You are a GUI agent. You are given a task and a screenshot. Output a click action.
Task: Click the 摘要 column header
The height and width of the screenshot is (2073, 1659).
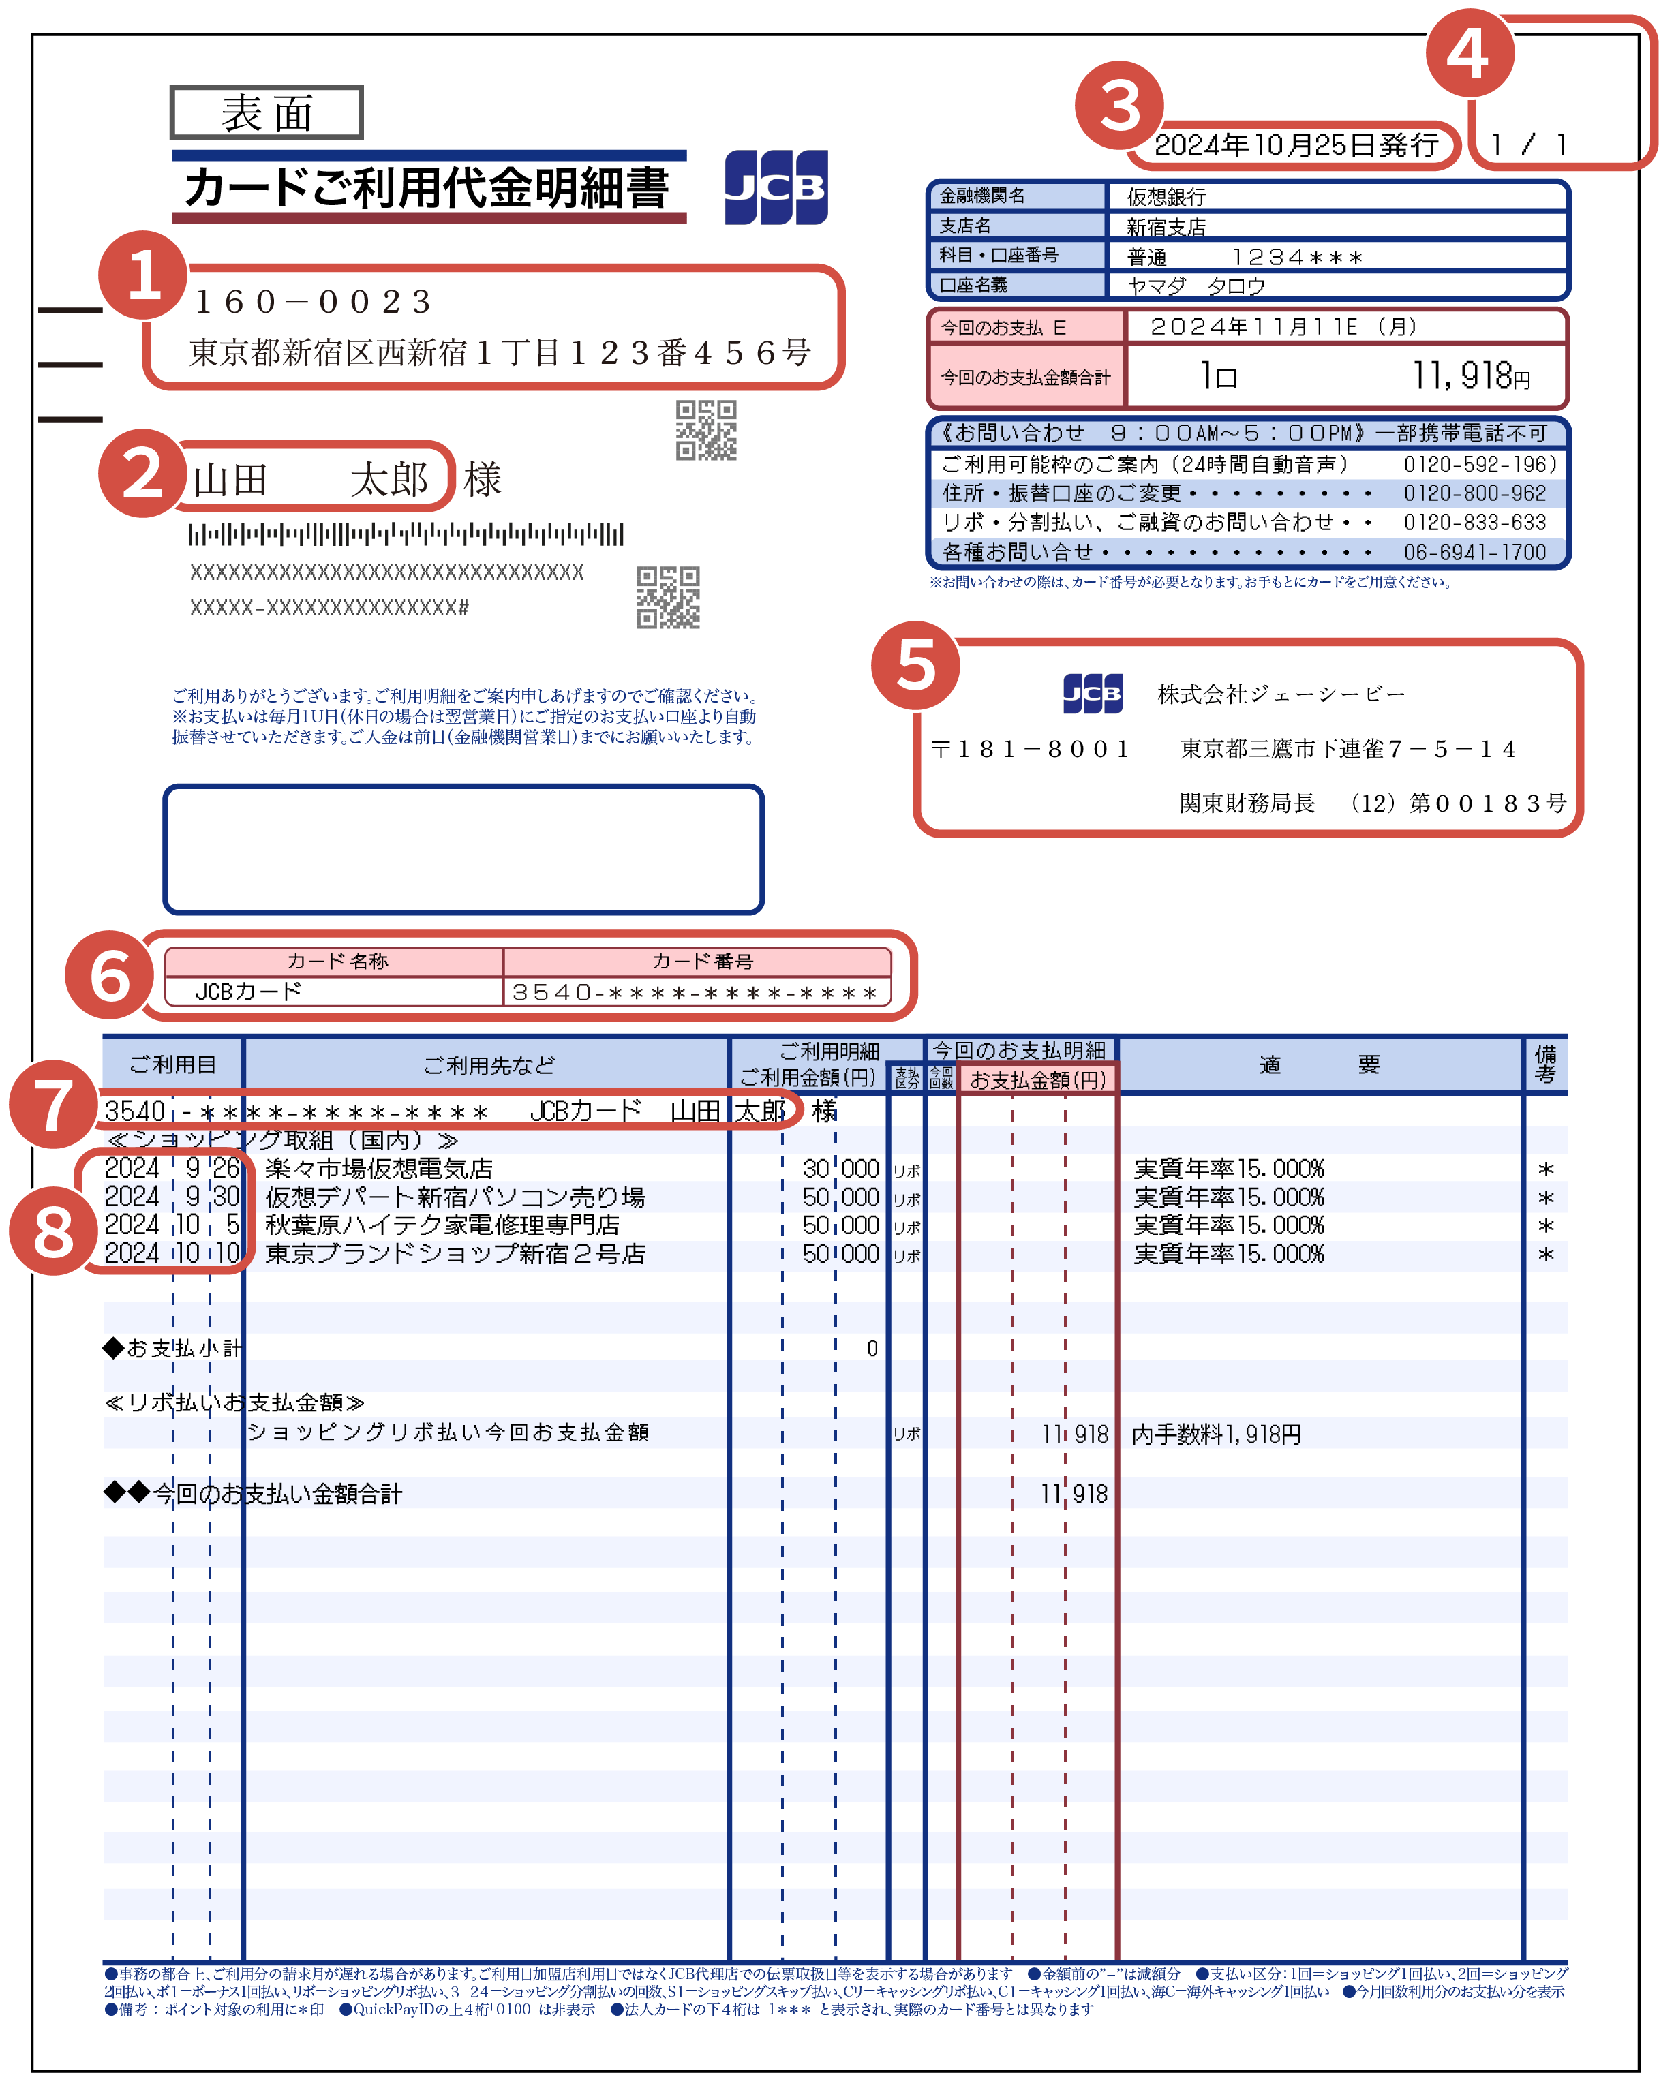tap(1320, 1065)
